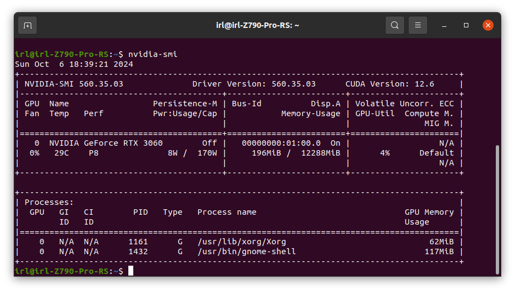The height and width of the screenshot is (292, 515).
Task: Click the 'Persistence-M' column header
Action: [185, 104]
